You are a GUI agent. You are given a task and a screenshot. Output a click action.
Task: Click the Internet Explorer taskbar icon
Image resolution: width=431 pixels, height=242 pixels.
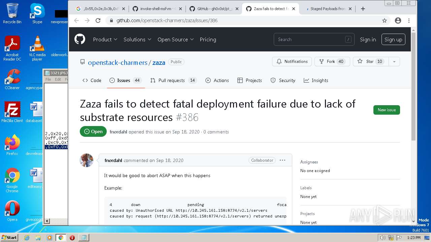(x=27, y=238)
